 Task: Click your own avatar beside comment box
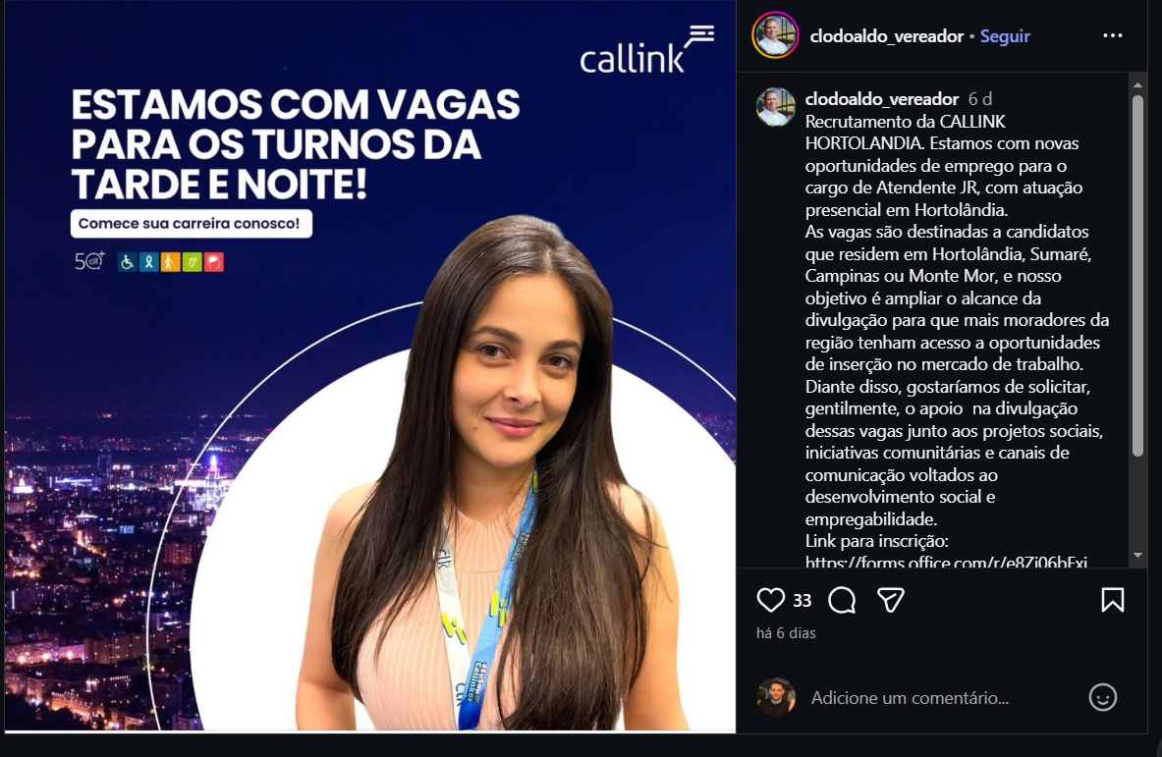[x=776, y=697]
